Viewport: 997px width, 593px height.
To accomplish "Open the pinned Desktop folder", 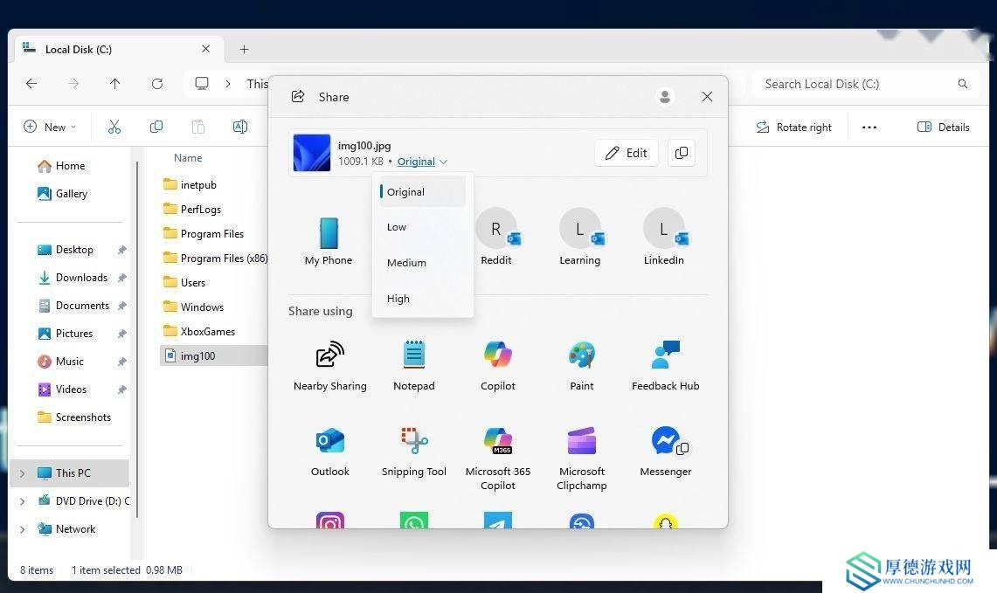I will click(66, 250).
